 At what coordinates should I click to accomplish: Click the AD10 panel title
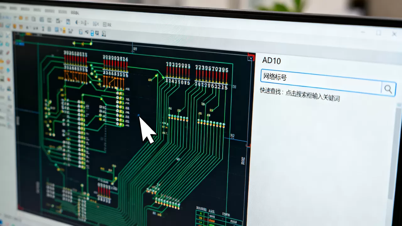(271, 60)
